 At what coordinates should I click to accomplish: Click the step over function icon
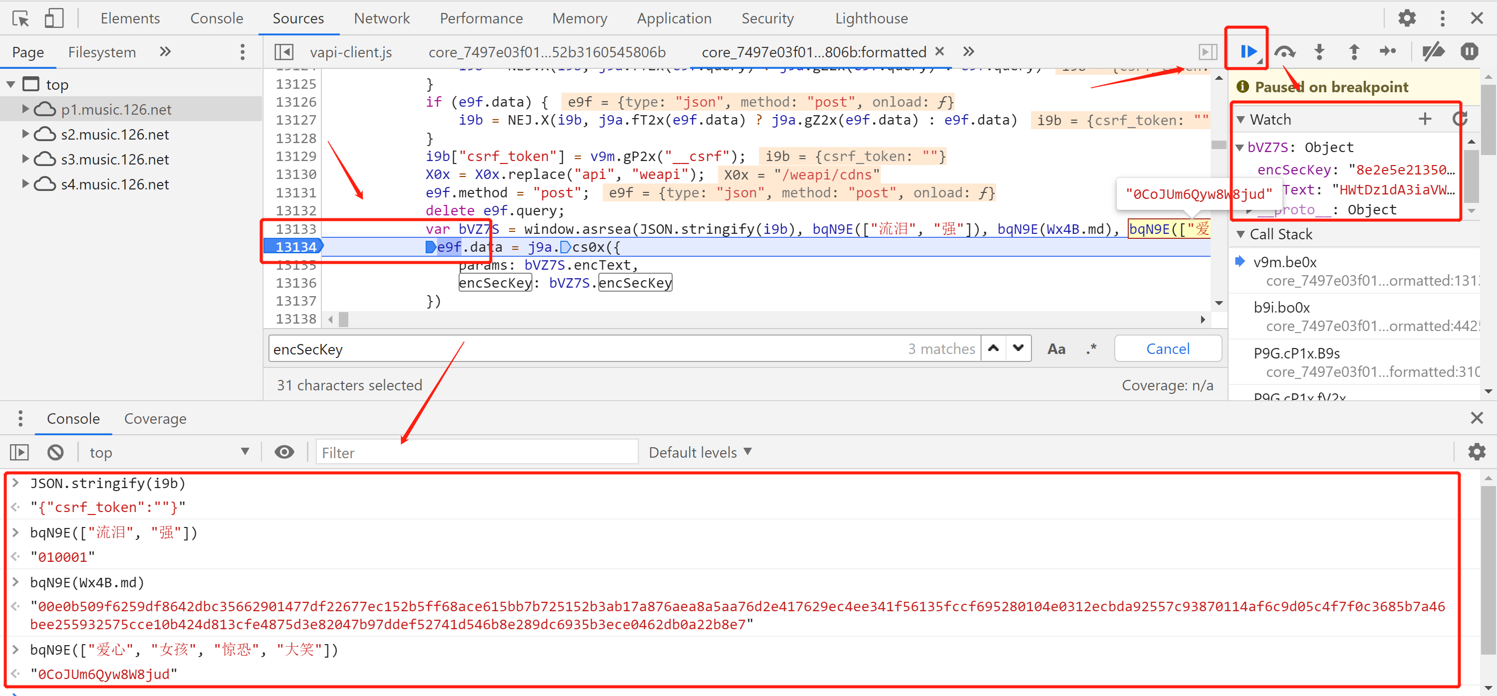1285,52
